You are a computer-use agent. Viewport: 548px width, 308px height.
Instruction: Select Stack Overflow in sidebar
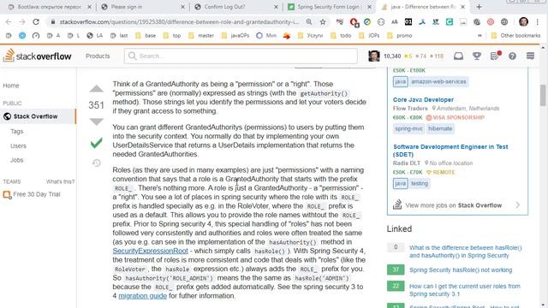pyautogui.click(x=38, y=116)
